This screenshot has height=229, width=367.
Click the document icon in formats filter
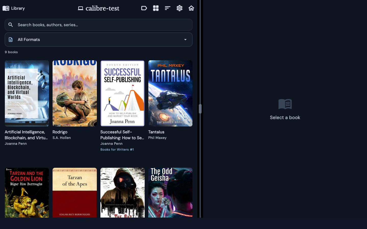[11, 40]
